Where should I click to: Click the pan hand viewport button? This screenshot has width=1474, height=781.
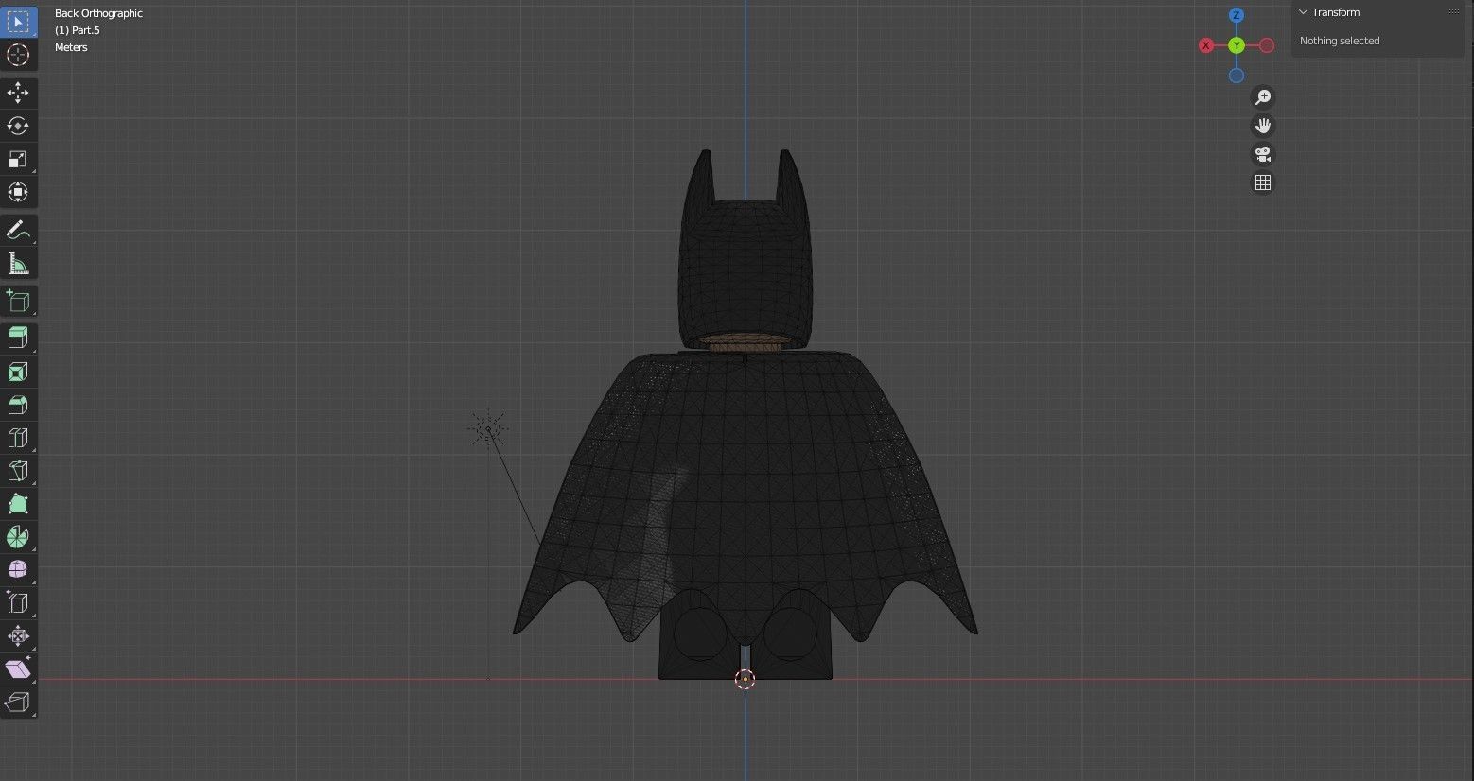(1262, 126)
